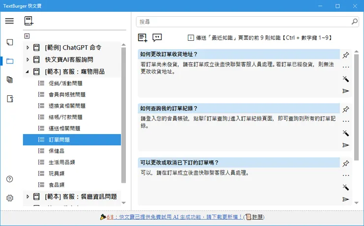Select the 生活用品類 category
The height and width of the screenshot is (226, 364).
pyautogui.click(x=72, y=162)
